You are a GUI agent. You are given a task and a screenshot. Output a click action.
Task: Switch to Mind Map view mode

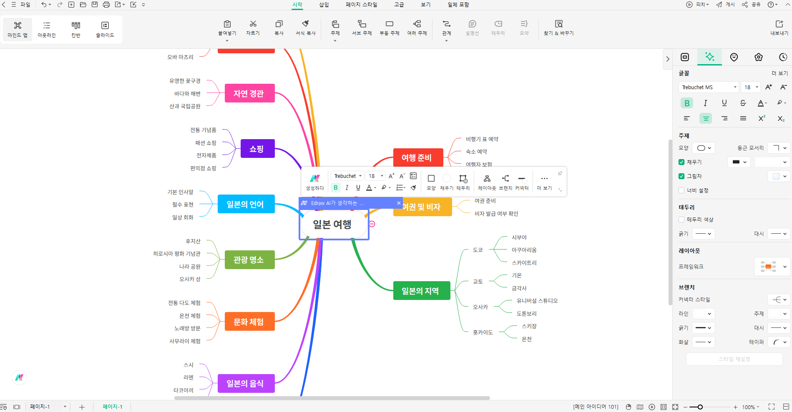(18, 29)
